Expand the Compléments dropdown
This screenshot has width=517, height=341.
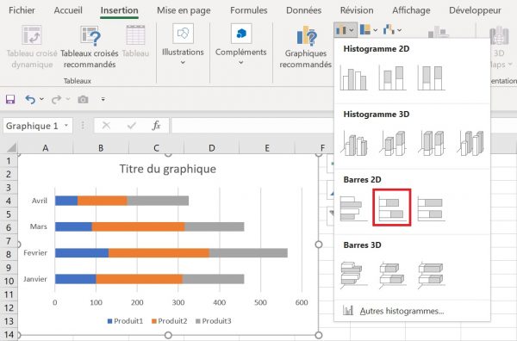pyautogui.click(x=241, y=62)
